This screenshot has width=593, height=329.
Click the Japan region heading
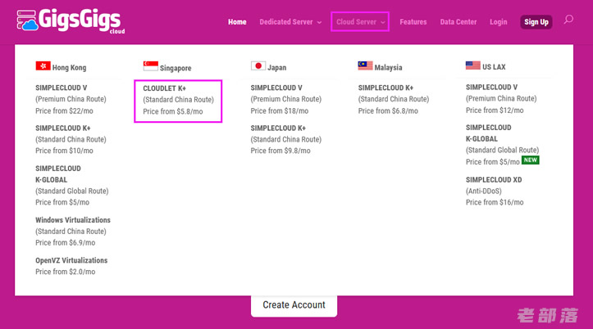(x=277, y=68)
